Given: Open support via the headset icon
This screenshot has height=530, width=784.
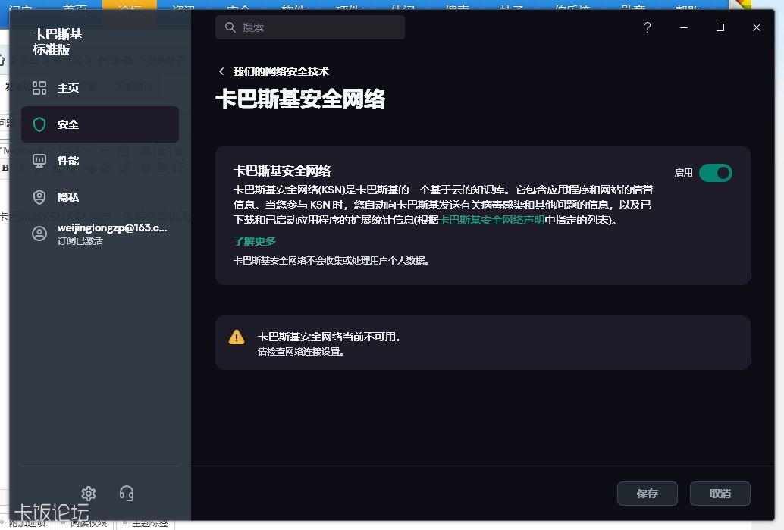Looking at the screenshot, I should coord(127,494).
